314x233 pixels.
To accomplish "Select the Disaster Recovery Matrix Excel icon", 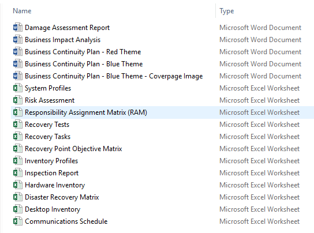I will 18,197.
